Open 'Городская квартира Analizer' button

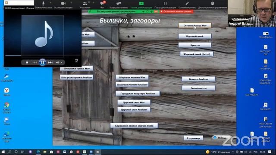138,93
